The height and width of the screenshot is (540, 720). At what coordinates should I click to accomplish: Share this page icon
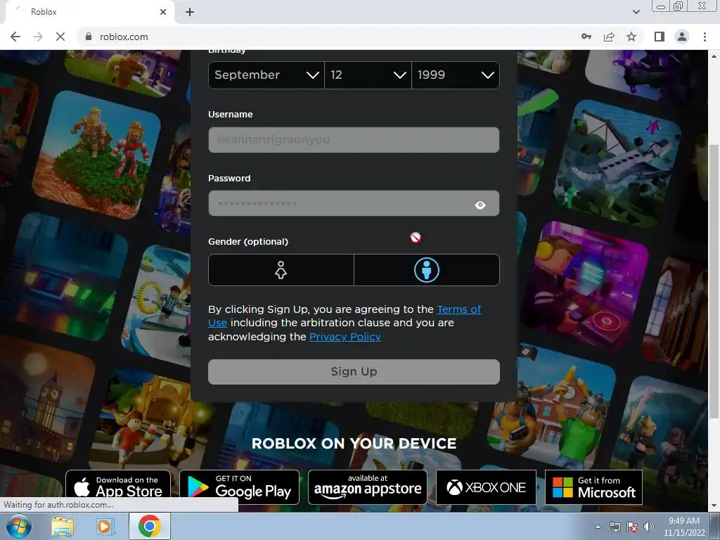[x=609, y=37]
